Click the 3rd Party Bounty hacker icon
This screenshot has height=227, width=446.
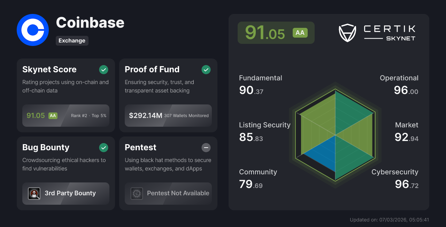pos(34,194)
